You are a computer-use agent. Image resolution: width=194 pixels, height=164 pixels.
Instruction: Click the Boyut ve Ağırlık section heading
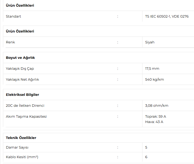[x=20, y=58]
